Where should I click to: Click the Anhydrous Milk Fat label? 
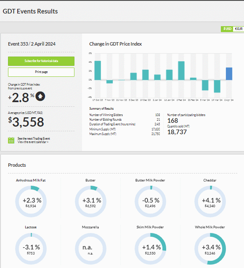point(31,180)
